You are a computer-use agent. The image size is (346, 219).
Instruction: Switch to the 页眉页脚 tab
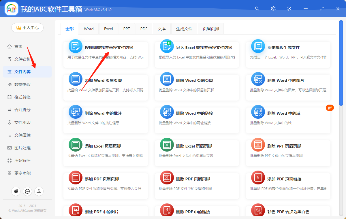click(210, 29)
